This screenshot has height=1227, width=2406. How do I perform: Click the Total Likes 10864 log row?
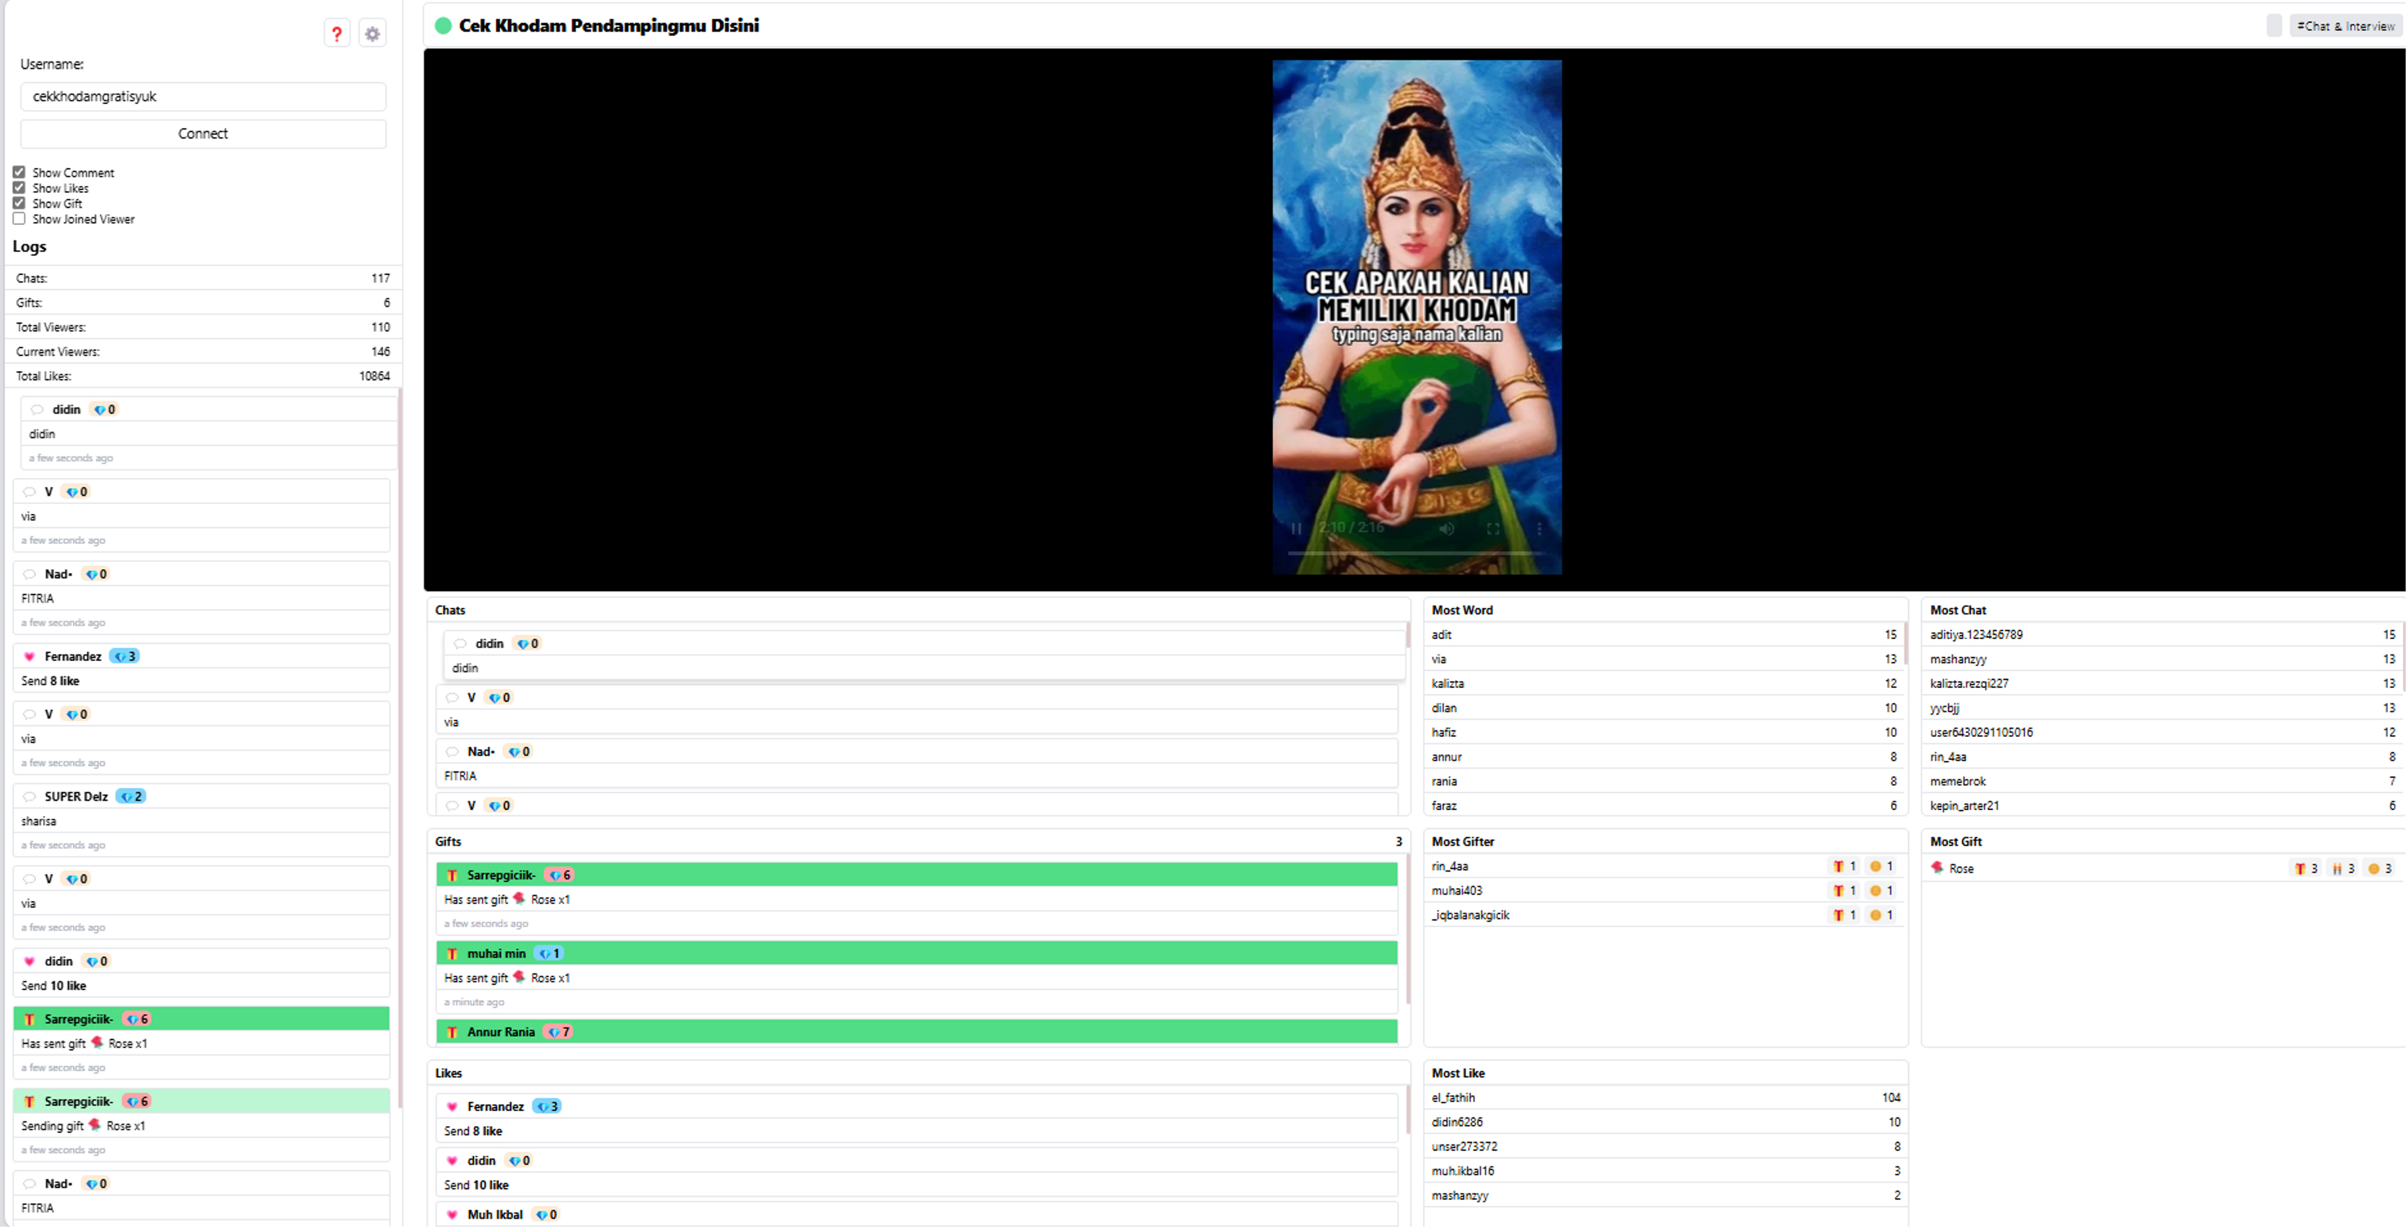pos(202,375)
